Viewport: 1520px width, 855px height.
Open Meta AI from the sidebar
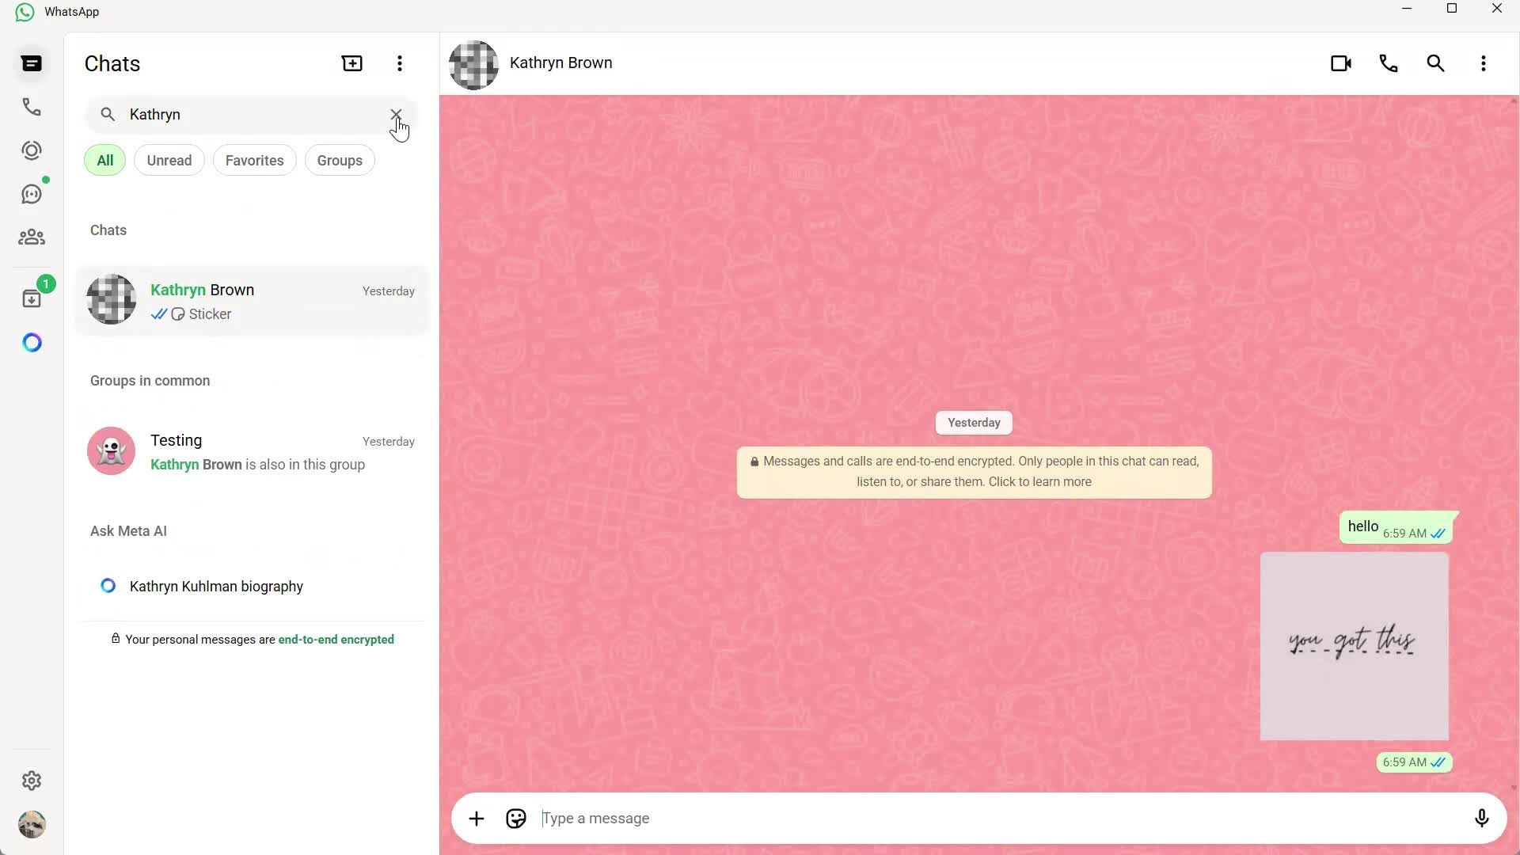click(32, 342)
